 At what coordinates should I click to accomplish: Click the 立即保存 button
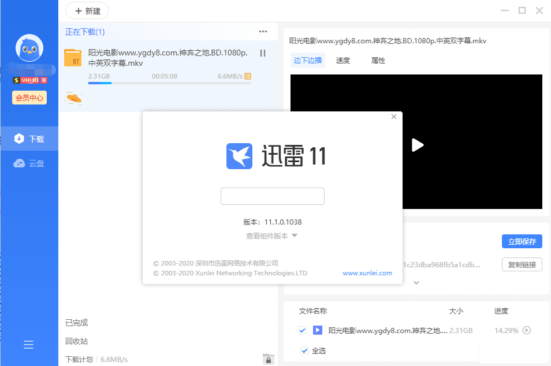pyautogui.click(x=522, y=242)
